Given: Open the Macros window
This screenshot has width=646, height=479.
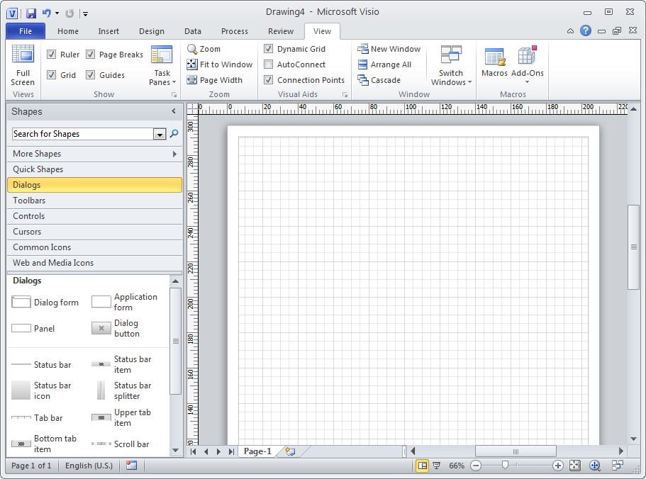Looking at the screenshot, I should click(494, 64).
